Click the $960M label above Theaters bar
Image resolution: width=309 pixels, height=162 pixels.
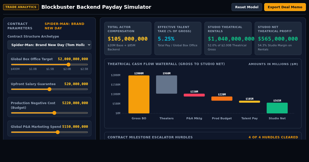tap(167, 73)
